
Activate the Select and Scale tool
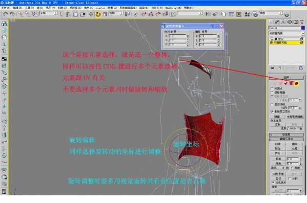(105, 14)
